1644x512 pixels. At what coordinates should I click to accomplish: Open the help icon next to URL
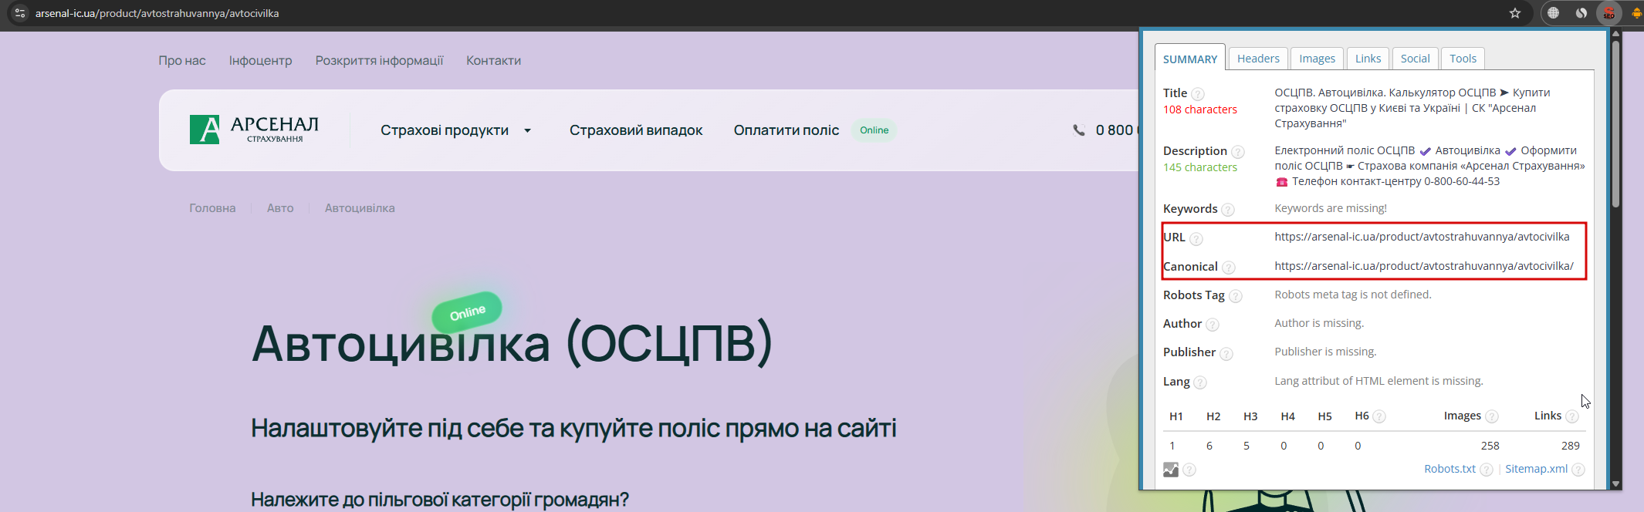(1196, 239)
